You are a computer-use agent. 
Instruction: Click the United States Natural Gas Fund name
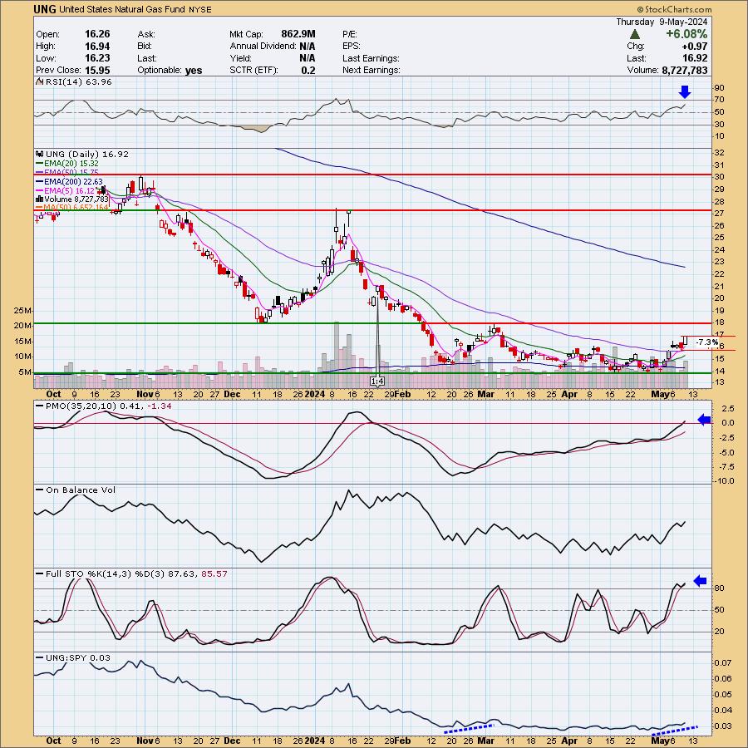point(124,9)
